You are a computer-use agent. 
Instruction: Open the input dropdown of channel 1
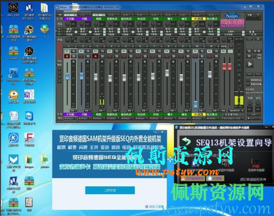(x=70, y=15)
